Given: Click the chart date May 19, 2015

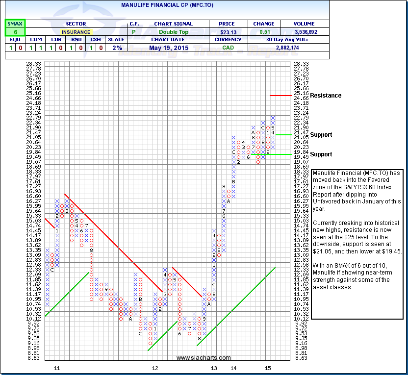Looking at the screenshot, I should pyautogui.click(x=173, y=48).
